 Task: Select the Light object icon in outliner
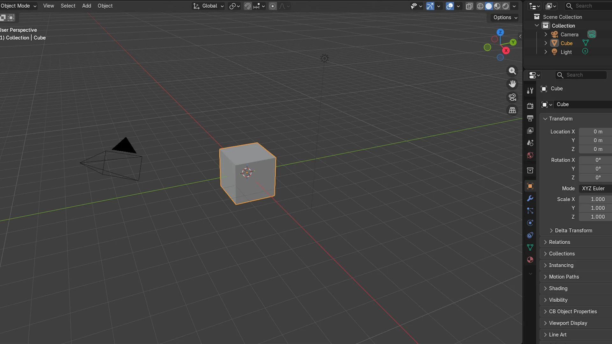(x=555, y=52)
